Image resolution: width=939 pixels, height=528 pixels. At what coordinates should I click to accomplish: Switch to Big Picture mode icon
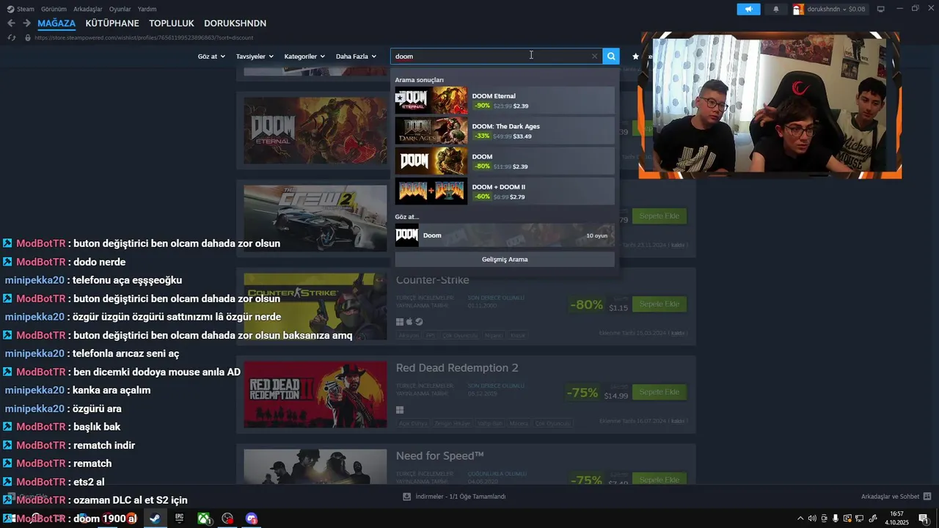[x=881, y=9]
